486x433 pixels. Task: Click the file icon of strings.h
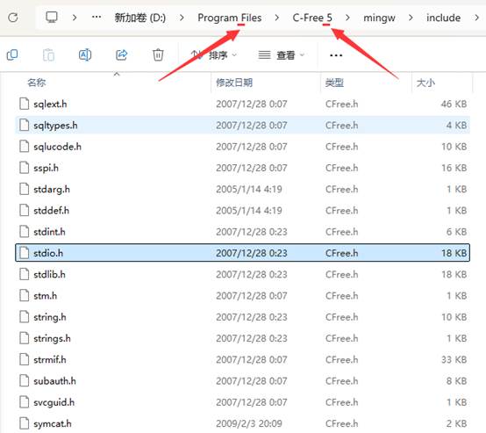coord(24,338)
